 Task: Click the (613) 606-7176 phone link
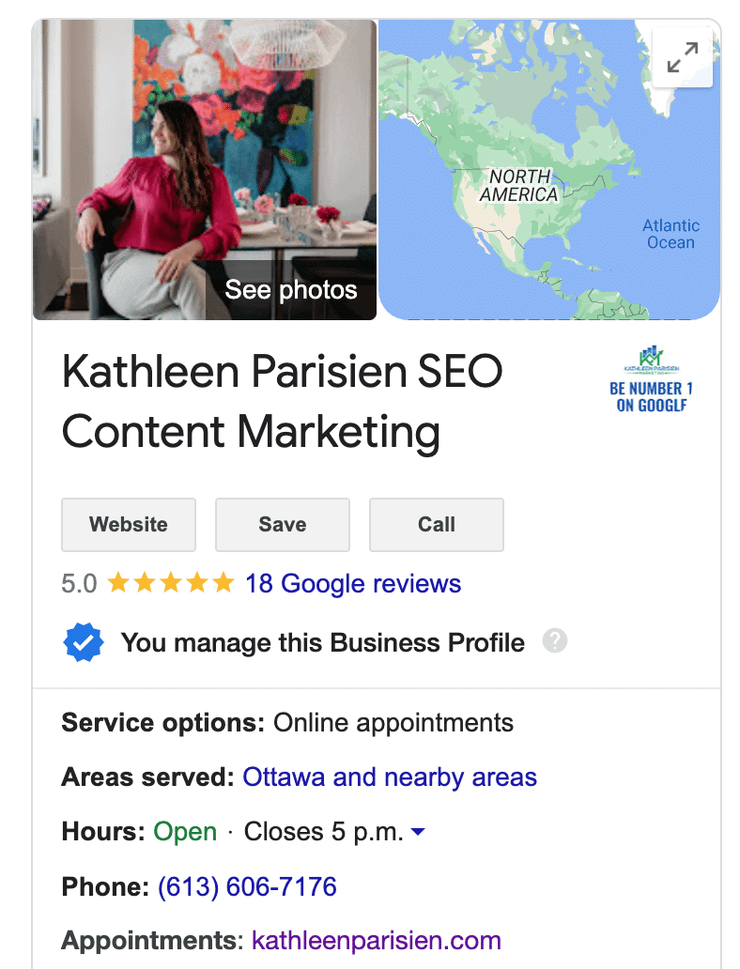point(247,886)
